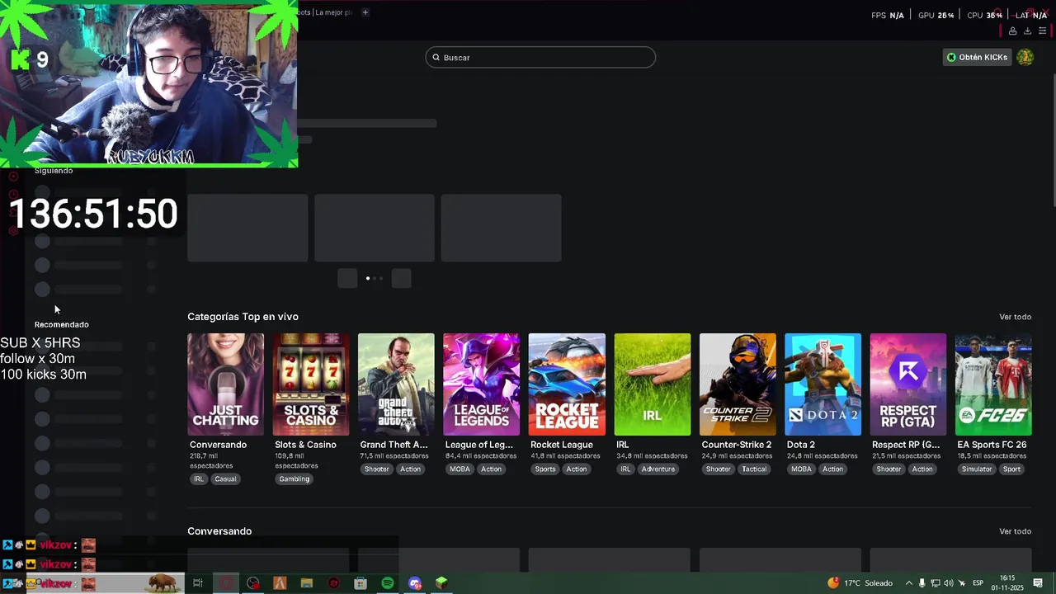Open the Counter-Strike 2 cover image
This screenshot has height=594, width=1056.
738,384
